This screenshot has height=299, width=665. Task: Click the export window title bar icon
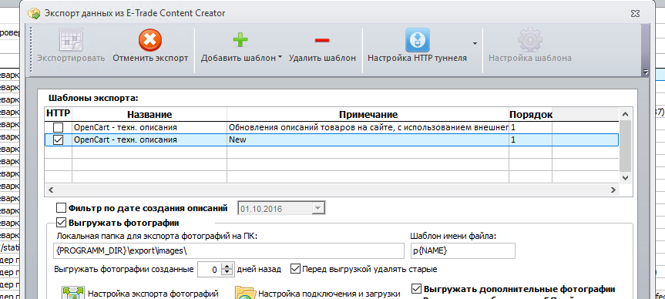34,13
